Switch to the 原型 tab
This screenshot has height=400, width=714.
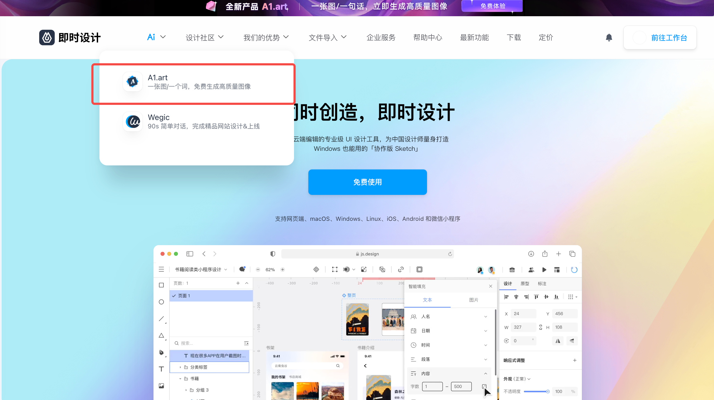tap(525, 284)
